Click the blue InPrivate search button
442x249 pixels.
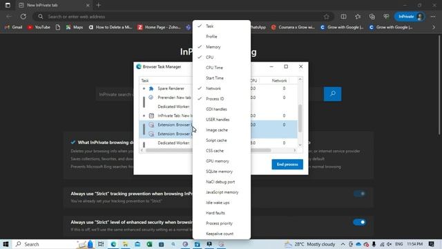pos(333,94)
